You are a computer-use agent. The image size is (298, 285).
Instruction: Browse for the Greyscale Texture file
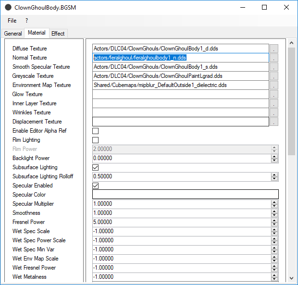tap(274, 76)
